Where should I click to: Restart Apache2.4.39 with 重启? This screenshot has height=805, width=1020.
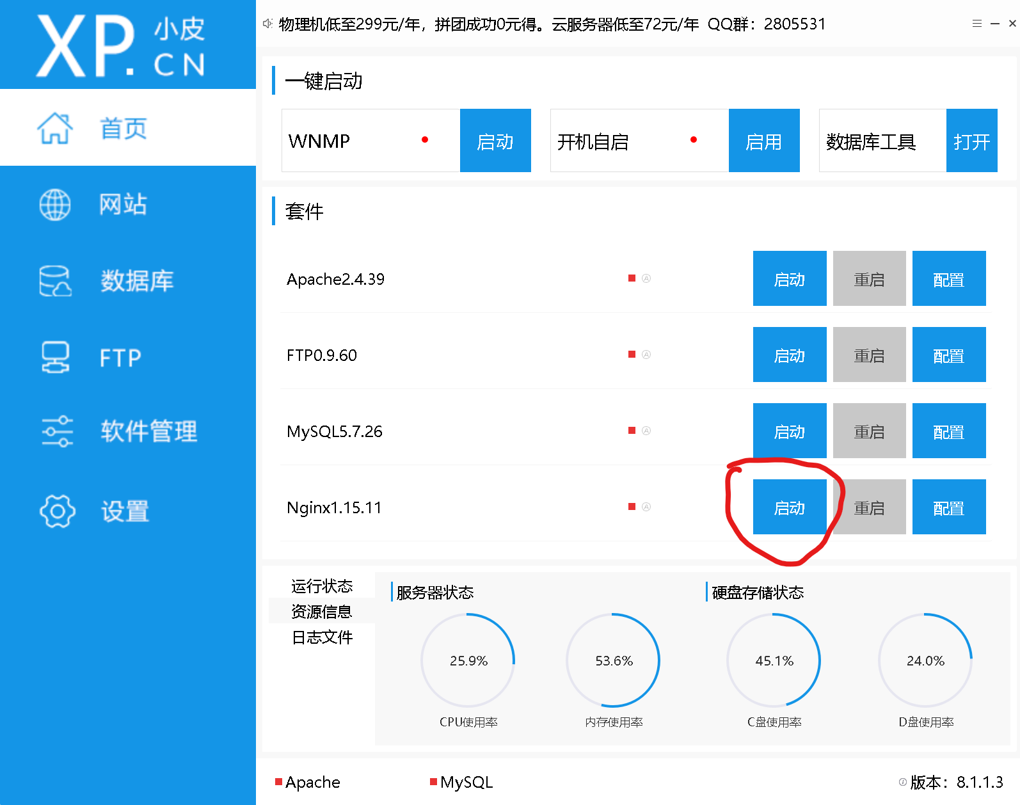click(869, 278)
